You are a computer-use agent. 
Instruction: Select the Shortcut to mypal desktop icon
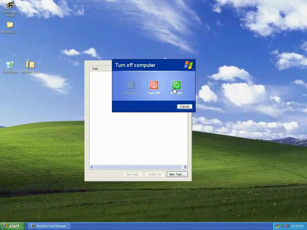coord(10,9)
